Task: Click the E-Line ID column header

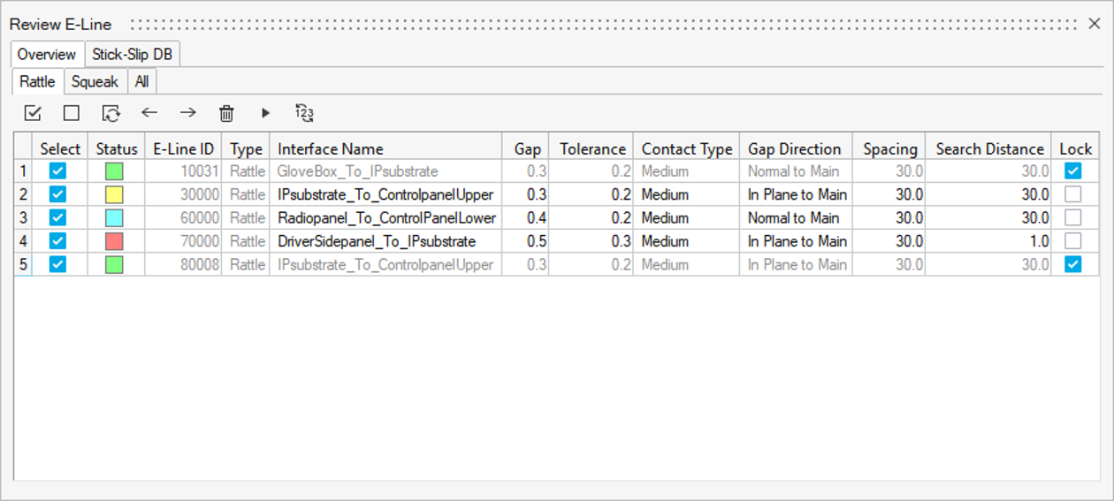Action: click(x=183, y=149)
